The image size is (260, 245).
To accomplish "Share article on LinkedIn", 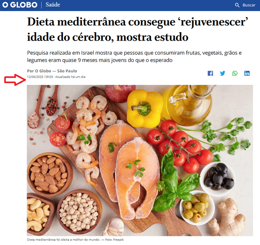I will 247,73.
